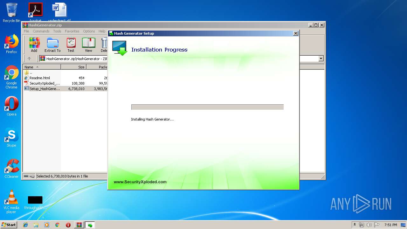The width and height of the screenshot is (407, 229).
Task: Click the Setup_HashGenerator file icon
Action: [26, 89]
